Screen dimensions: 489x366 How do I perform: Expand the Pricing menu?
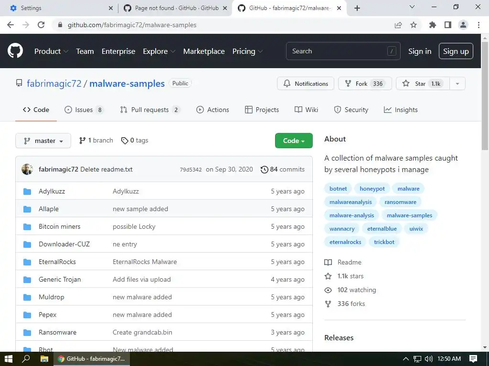tap(248, 51)
